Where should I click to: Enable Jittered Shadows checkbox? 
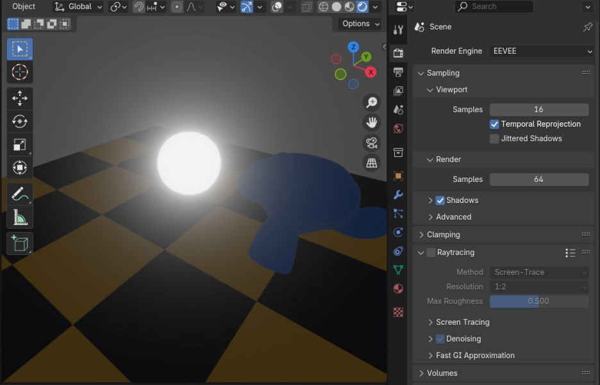(494, 139)
